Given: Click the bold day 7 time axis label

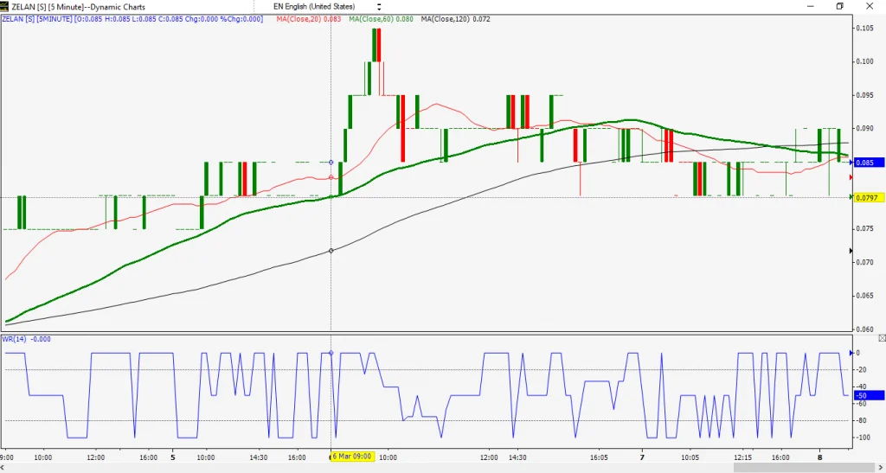Looking at the screenshot, I should tap(642, 457).
